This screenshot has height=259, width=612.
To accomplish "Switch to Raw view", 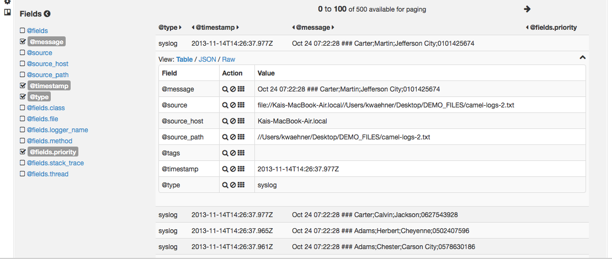I will point(228,59).
